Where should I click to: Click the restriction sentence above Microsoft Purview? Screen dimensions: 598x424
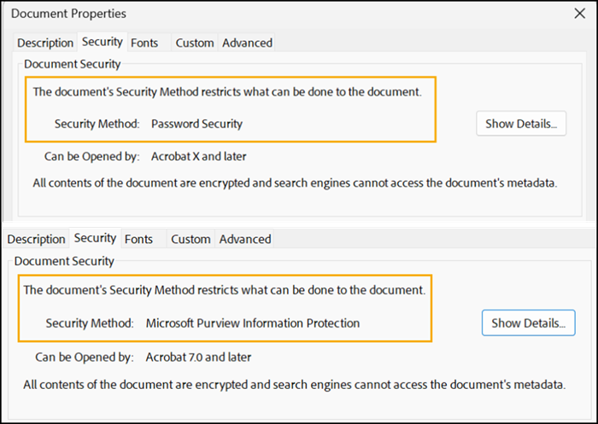click(x=224, y=290)
